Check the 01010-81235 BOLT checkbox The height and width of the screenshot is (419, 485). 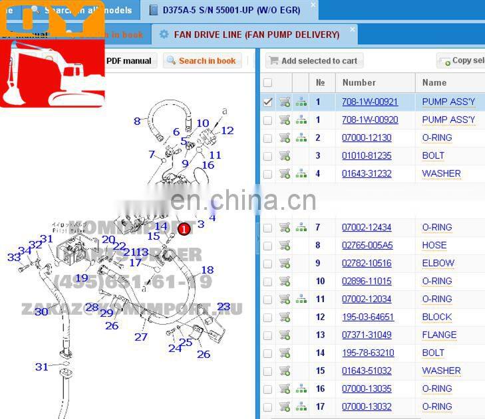coord(267,156)
